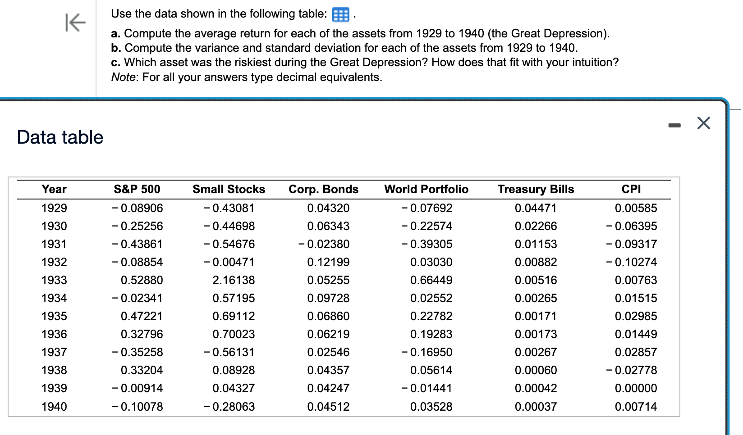Select the Small Stocks column header
This screenshot has height=435, width=743.
tap(229, 189)
